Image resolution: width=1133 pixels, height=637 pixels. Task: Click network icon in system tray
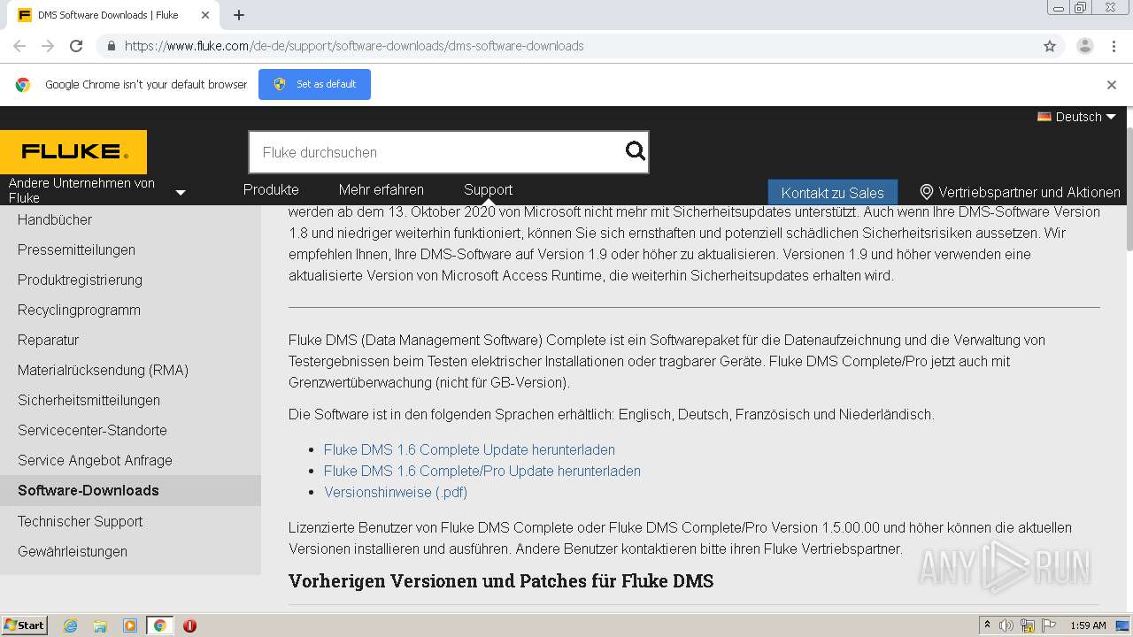click(x=1028, y=625)
